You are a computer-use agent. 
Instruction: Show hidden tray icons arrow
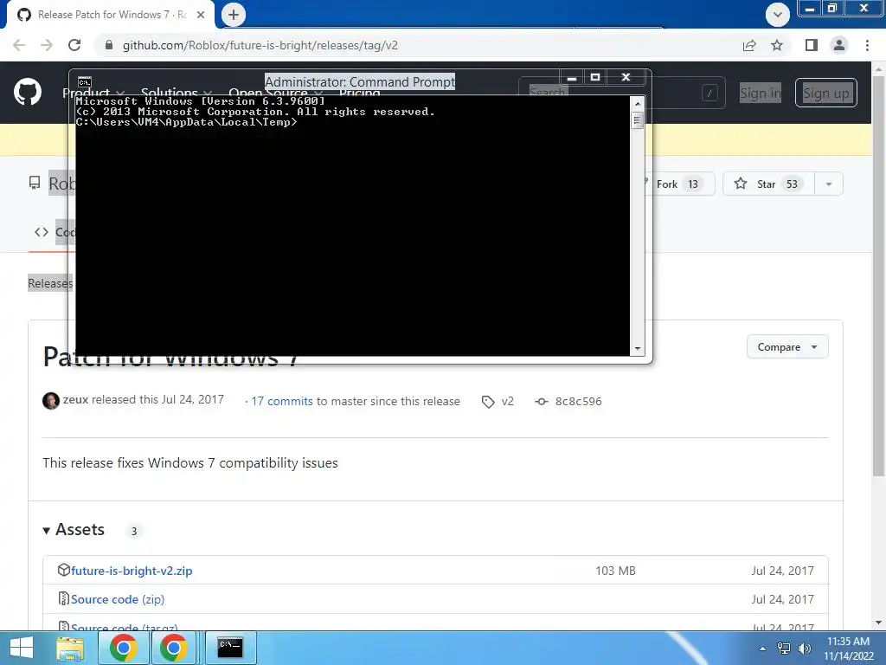pos(763,649)
